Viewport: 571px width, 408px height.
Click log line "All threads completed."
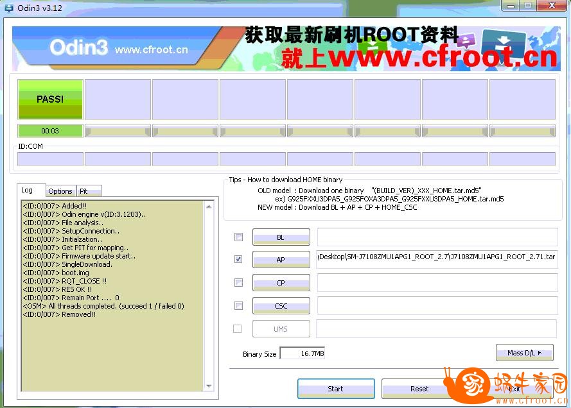103,306
